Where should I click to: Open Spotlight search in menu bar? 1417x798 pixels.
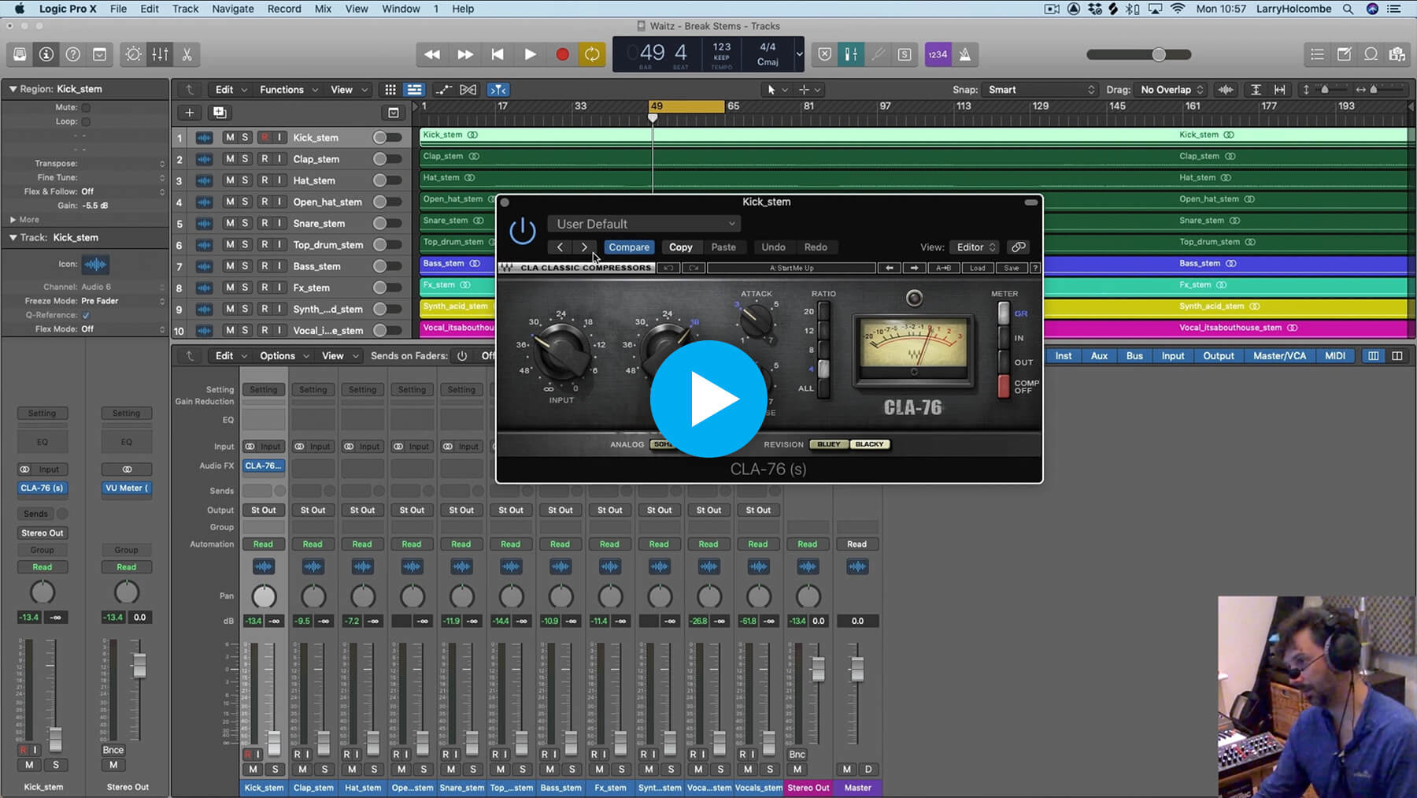pyautogui.click(x=1349, y=9)
